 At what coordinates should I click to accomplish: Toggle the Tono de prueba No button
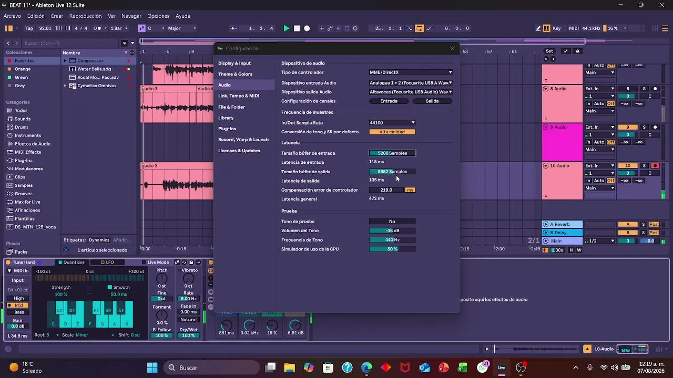point(392,222)
